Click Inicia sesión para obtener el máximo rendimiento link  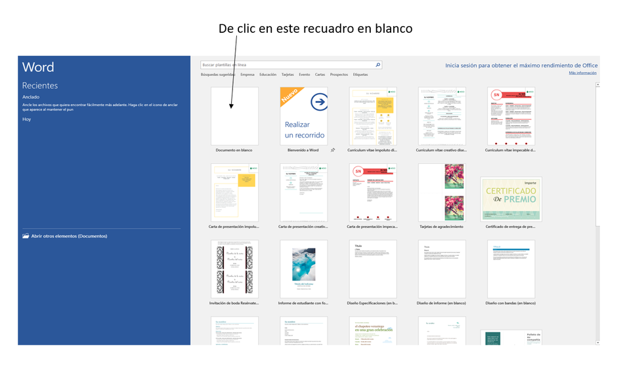[521, 66]
